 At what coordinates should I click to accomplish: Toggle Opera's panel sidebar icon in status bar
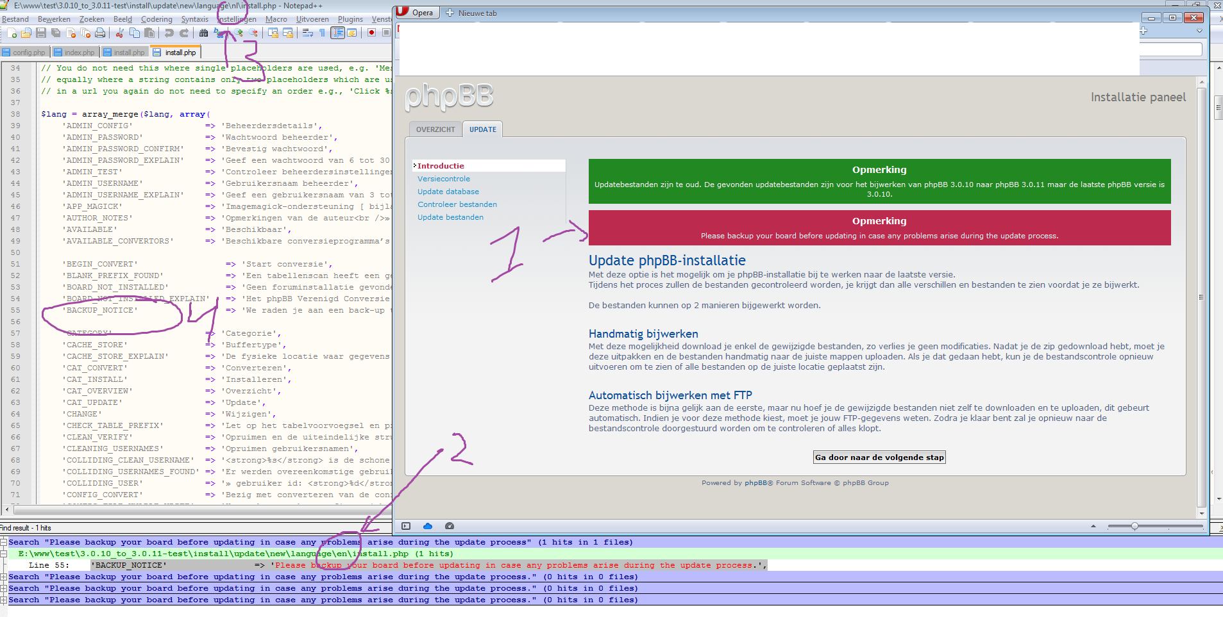pyautogui.click(x=406, y=526)
